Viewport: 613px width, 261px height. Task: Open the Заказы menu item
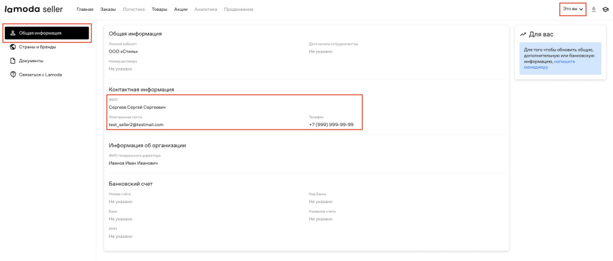click(x=108, y=10)
